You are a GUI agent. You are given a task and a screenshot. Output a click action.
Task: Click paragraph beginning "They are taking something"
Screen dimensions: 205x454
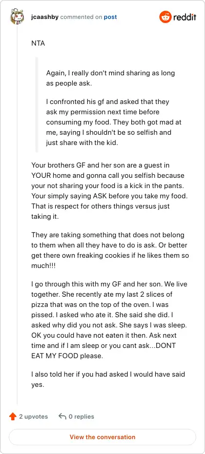tap(110, 250)
